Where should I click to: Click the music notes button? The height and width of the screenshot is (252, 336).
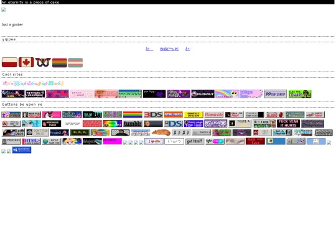[x=181, y=133]
